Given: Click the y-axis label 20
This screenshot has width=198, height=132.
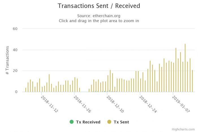Looking at the screenshot, I should (x=15, y=71).
